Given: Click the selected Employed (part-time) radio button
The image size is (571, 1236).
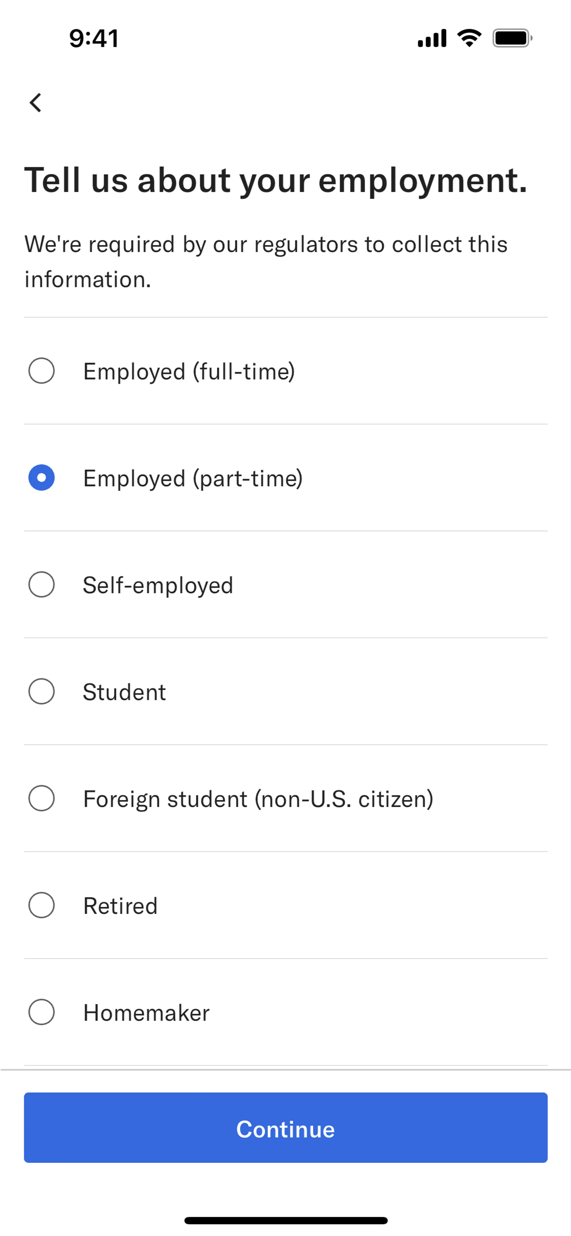Looking at the screenshot, I should (41, 477).
